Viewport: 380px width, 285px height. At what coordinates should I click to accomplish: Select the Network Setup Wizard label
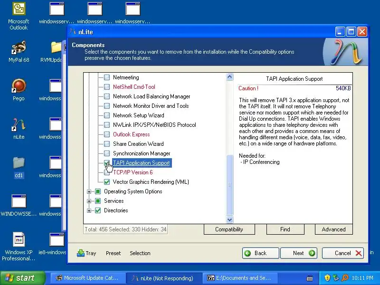(139, 115)
